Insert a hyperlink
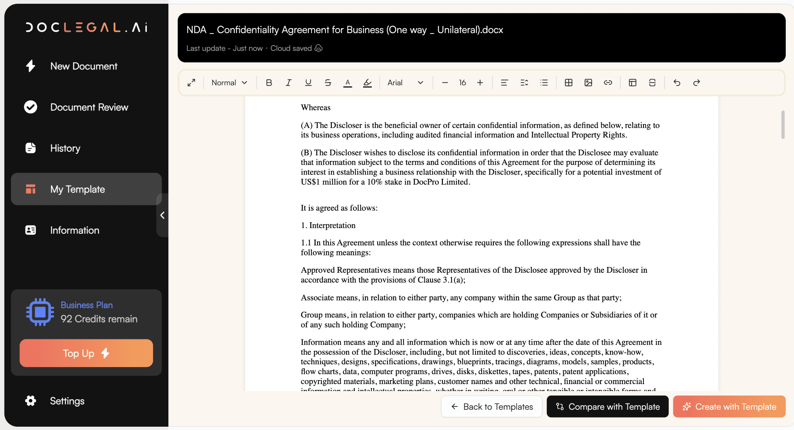 click(x=608, y=83)
